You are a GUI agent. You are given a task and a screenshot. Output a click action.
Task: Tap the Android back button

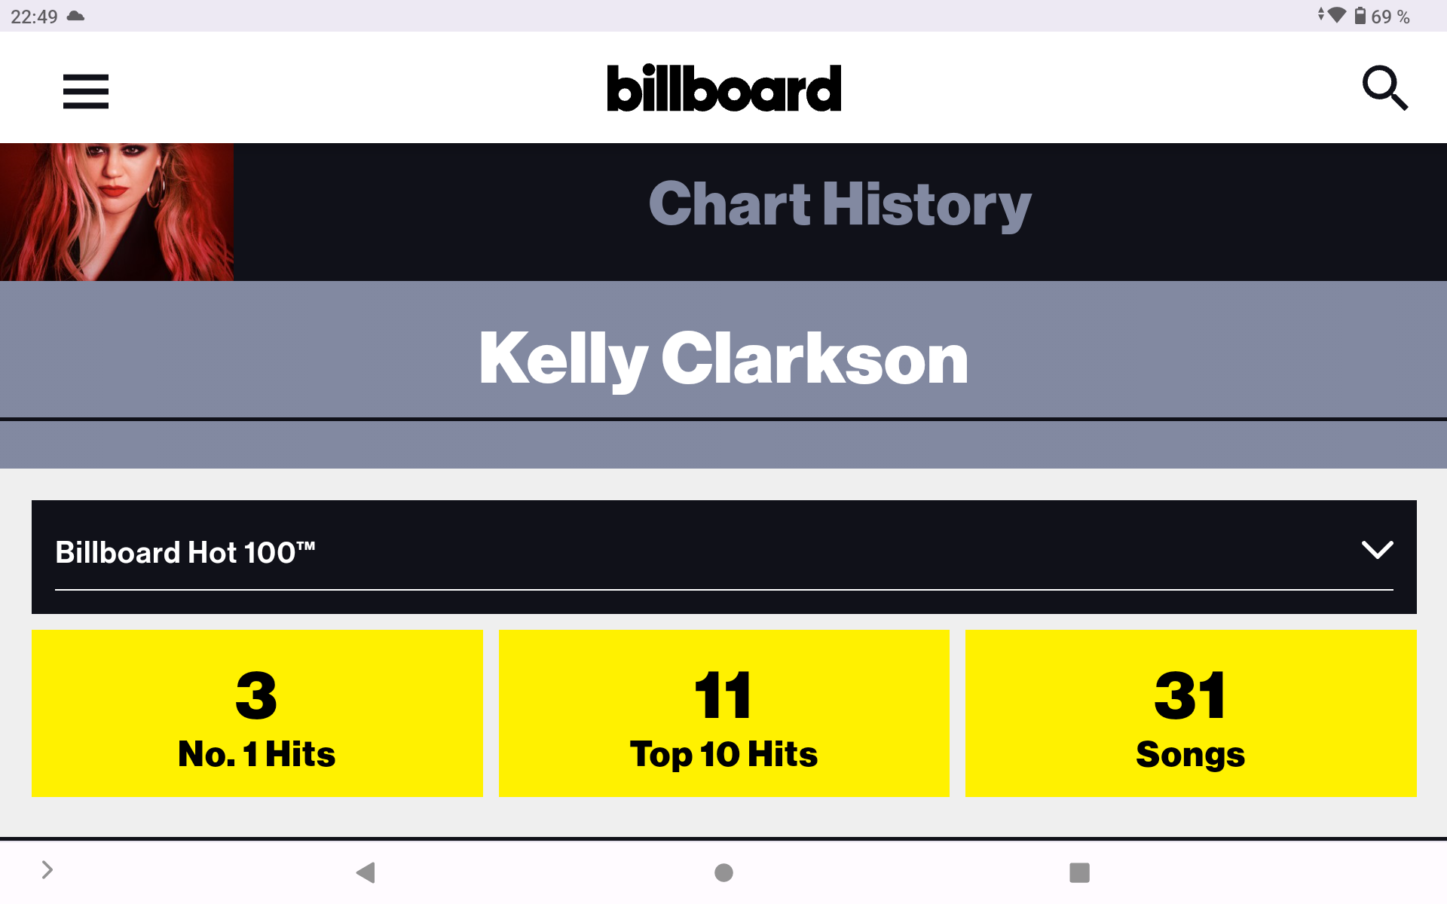click(366, 872)
